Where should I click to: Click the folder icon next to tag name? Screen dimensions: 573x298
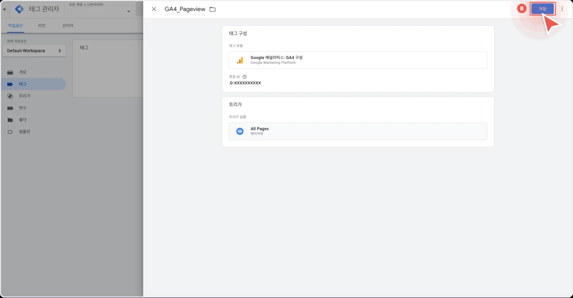212,10
